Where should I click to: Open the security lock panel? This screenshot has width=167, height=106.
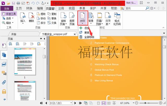4,91
